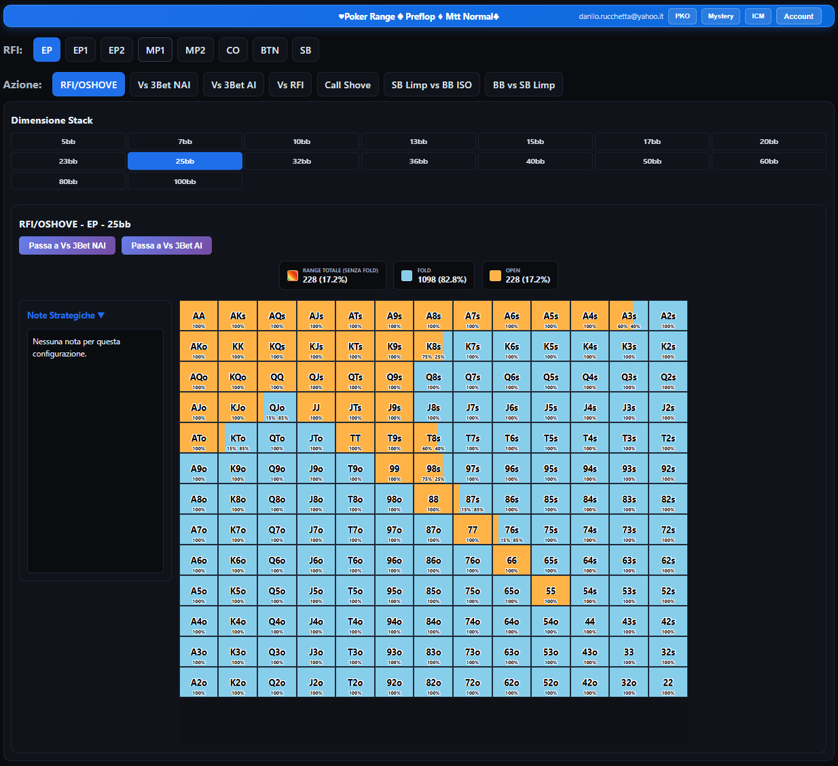Open the Account menu
Viewport: 838px width, 766px height.
tap(799, 16)
